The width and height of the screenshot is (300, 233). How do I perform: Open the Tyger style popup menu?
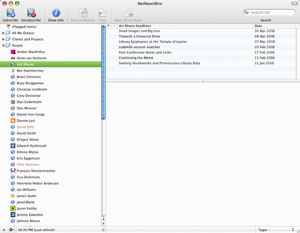[276, 230]
